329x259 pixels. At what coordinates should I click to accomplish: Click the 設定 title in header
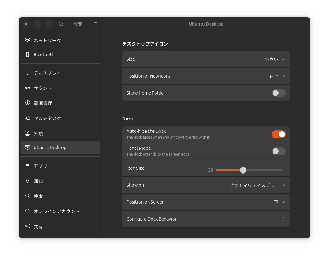(78, 24)
